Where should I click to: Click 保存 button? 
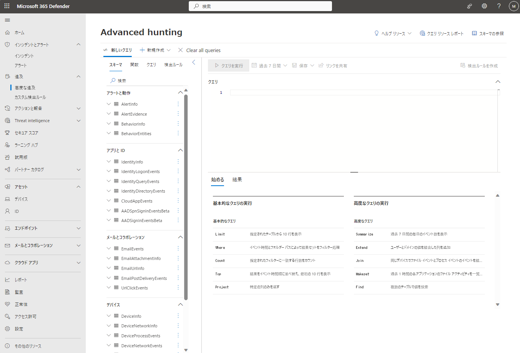[303, 65]
